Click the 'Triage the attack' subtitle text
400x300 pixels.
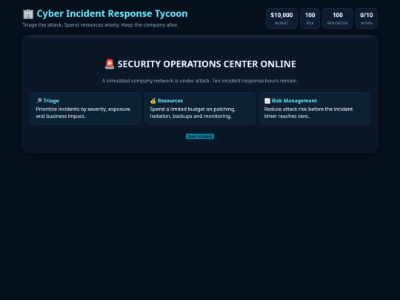tap(101, 25)
